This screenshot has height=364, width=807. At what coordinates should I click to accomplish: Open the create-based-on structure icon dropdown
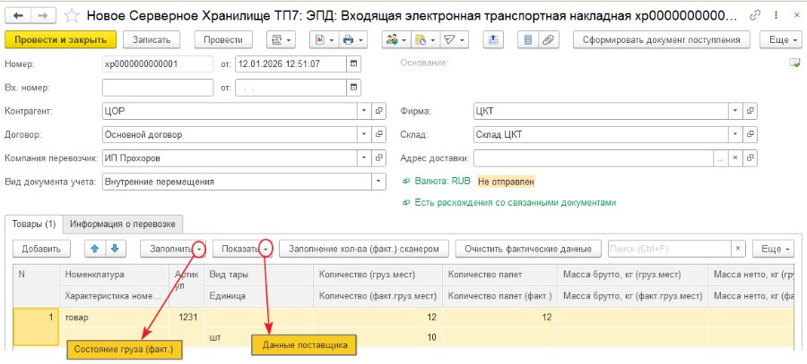coord(281,39)
